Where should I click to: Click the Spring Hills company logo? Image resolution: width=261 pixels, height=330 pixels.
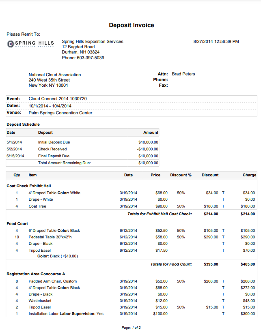click(31, 44)
